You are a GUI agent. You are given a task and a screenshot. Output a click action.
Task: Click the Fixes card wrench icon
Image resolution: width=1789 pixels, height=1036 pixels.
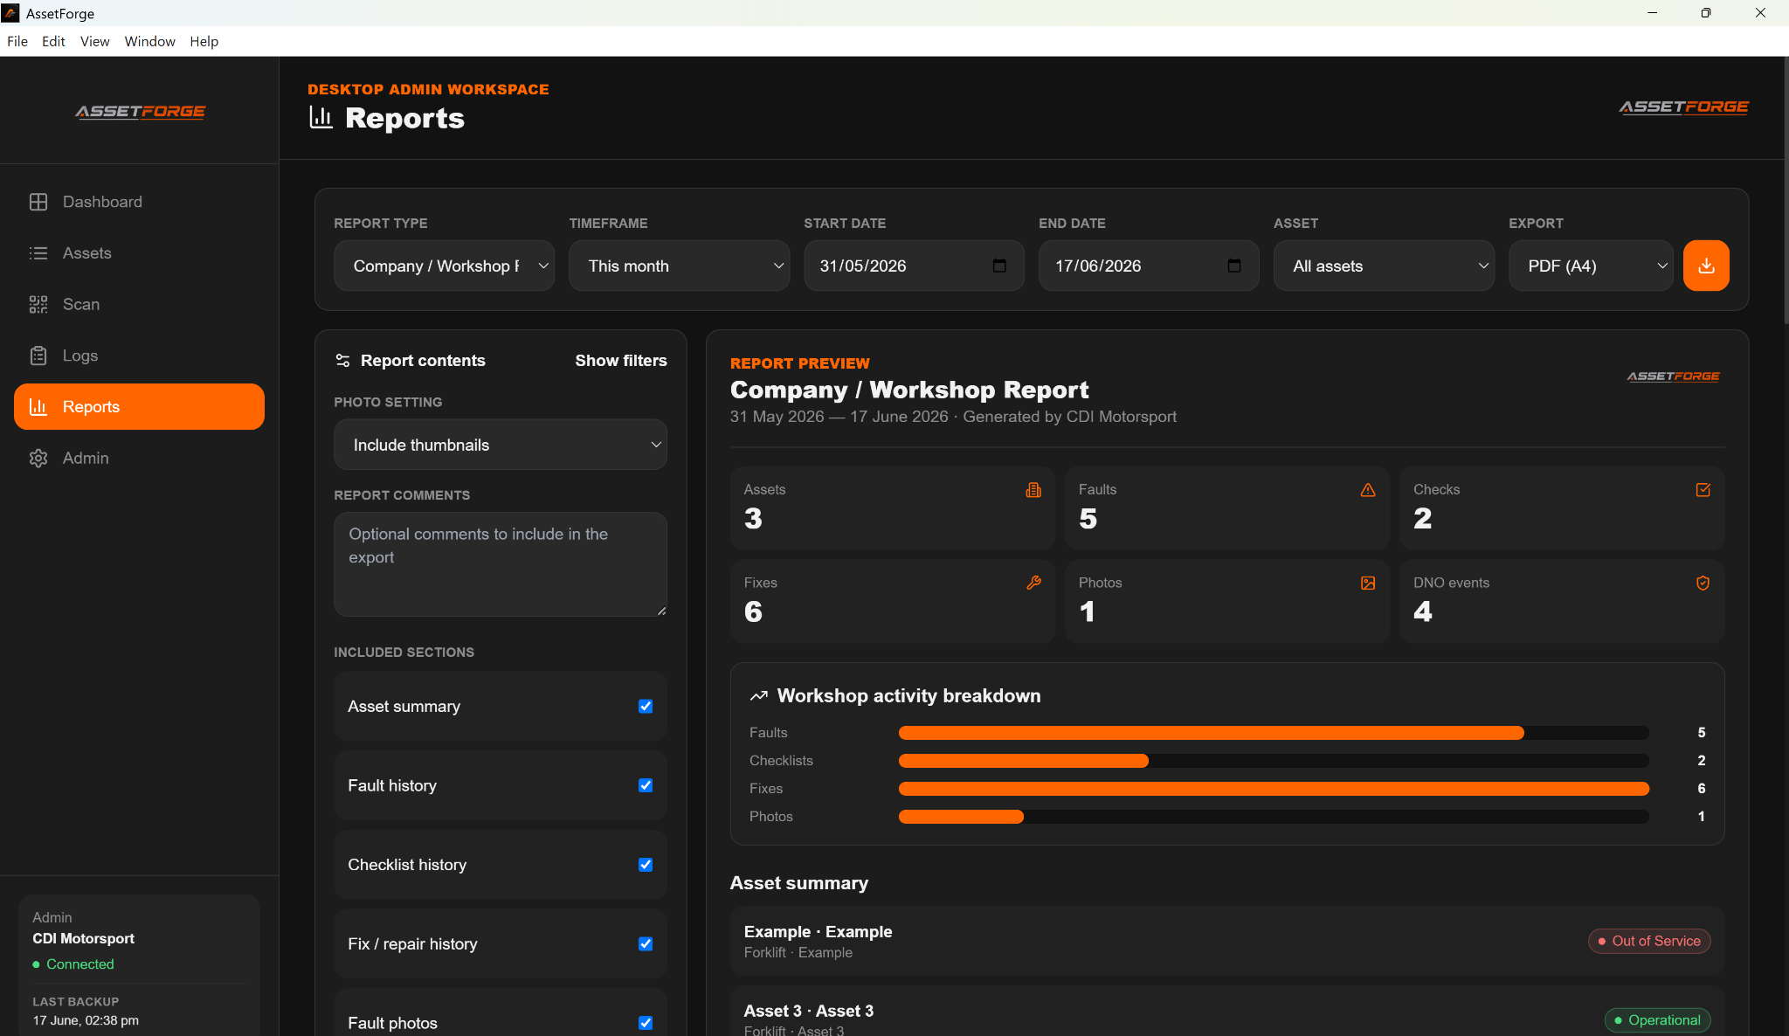tap(1033, 583)
